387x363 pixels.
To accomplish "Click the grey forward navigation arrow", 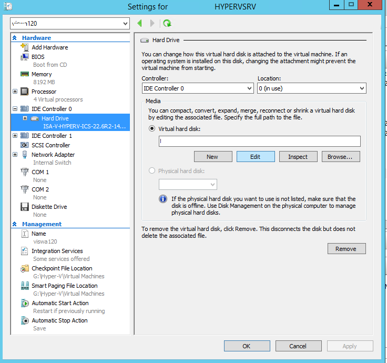I will coord(152,23).
